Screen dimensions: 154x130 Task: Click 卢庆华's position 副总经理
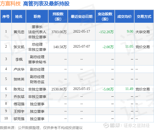[37, 69]
